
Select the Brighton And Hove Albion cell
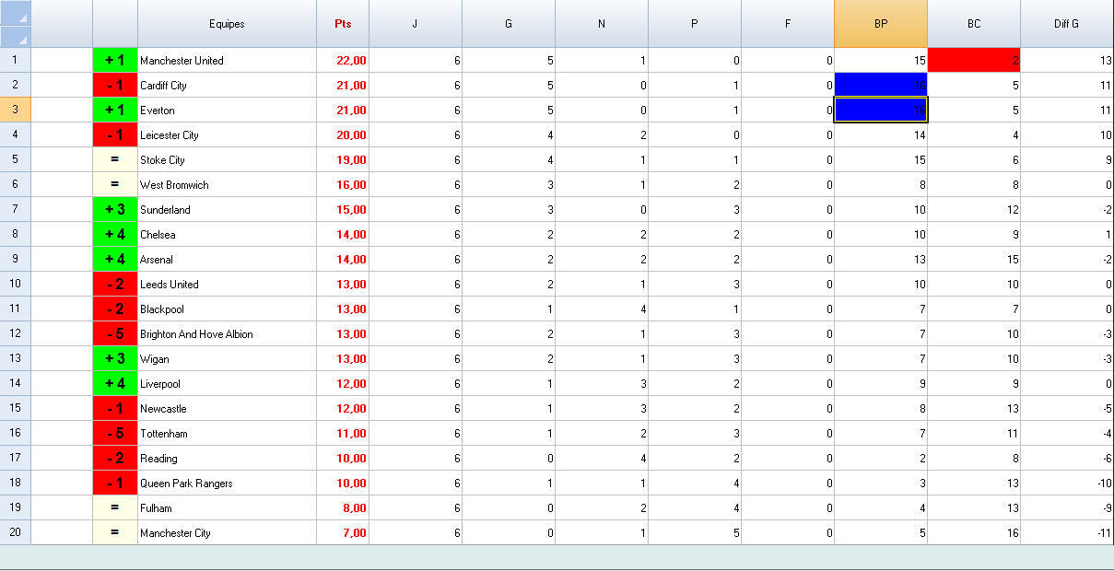[x=227, y=333]
